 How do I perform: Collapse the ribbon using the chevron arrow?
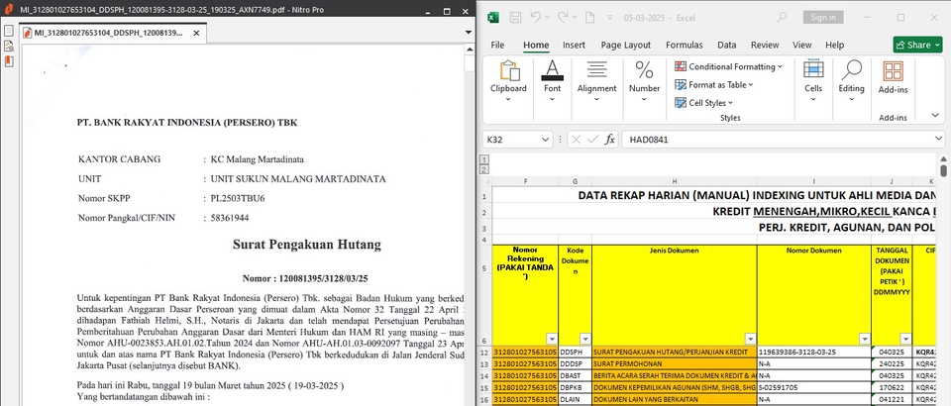click(x=935, y=115)
